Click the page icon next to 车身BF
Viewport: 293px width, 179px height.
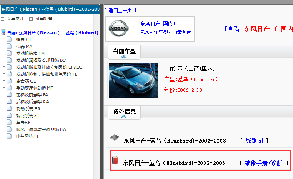pos(9,122)
